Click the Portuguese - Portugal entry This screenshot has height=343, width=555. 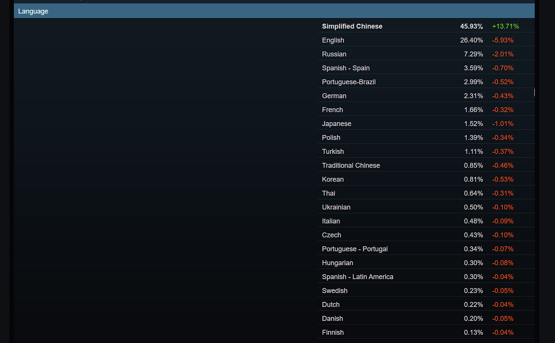[x=355, y=249]
